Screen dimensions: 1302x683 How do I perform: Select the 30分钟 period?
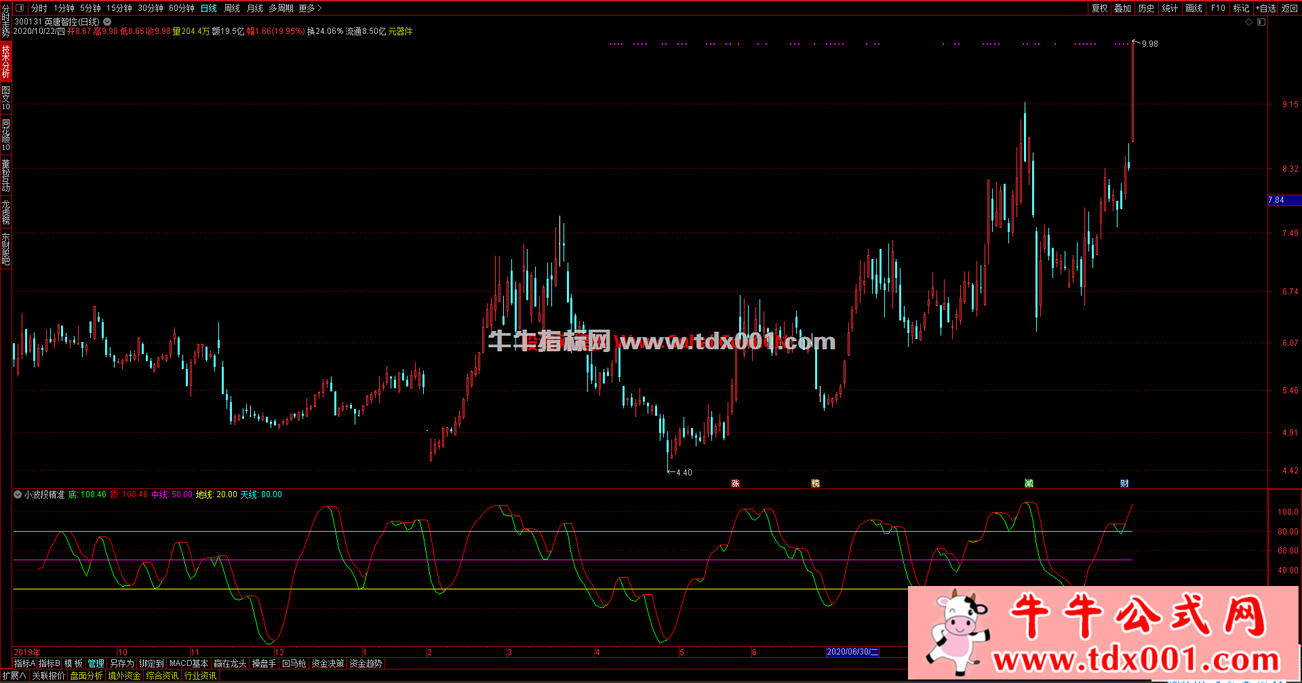[x=151, y=8]
